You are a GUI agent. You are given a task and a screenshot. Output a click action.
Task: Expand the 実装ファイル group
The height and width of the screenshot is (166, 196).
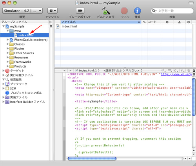click(4, 97)
